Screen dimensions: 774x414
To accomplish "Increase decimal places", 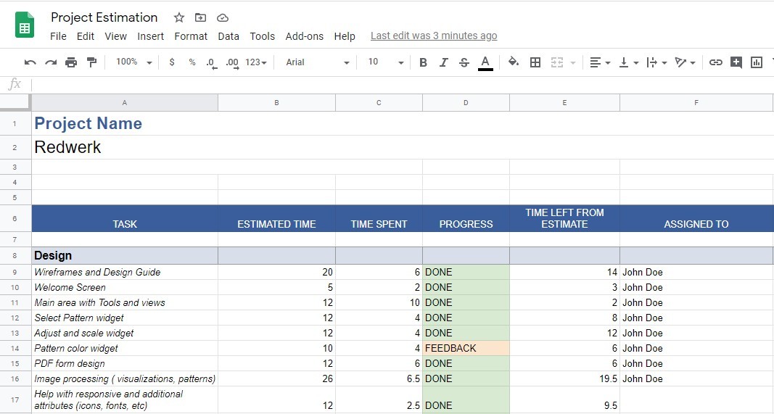I will (x=232, y=62).
